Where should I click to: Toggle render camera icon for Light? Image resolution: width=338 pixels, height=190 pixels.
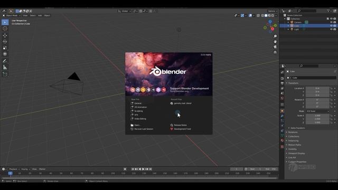pyautogui.click(x=335, y=29)
